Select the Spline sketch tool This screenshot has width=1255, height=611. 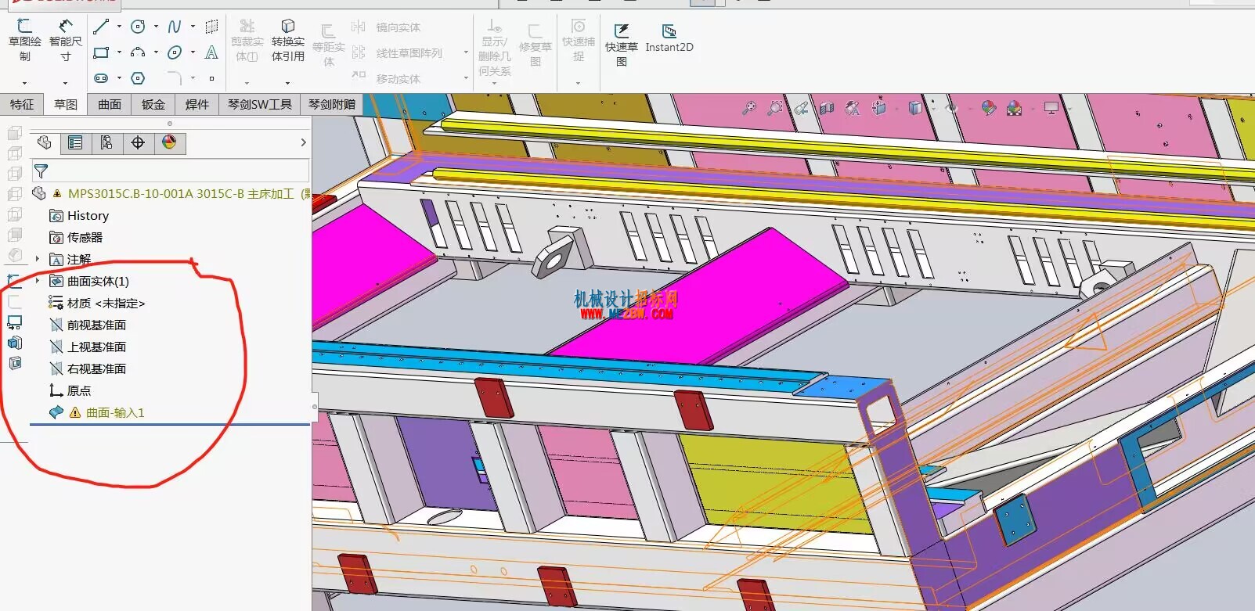(x=175, y=27)
